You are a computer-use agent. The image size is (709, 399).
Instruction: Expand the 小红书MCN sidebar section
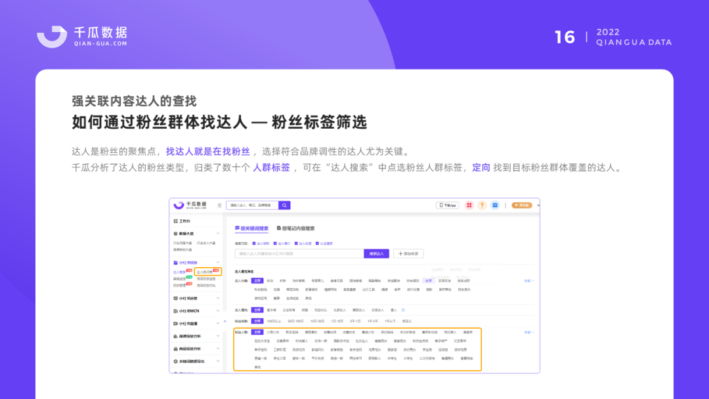(218, 311)
